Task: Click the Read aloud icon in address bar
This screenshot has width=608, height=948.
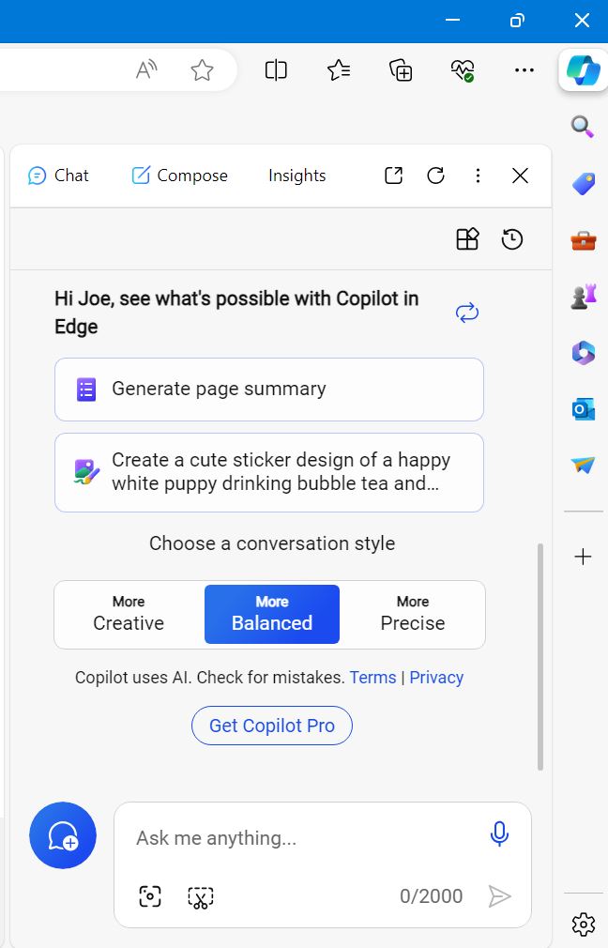Action: [146, 70]
